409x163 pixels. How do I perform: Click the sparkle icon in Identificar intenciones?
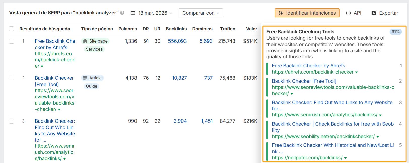coord(281,13)
